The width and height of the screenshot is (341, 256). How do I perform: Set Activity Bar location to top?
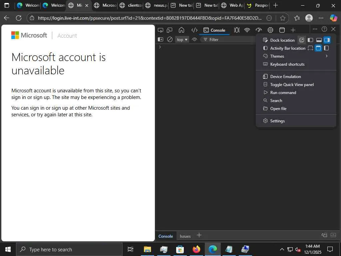pyautogui.click(x=318, y=48)
